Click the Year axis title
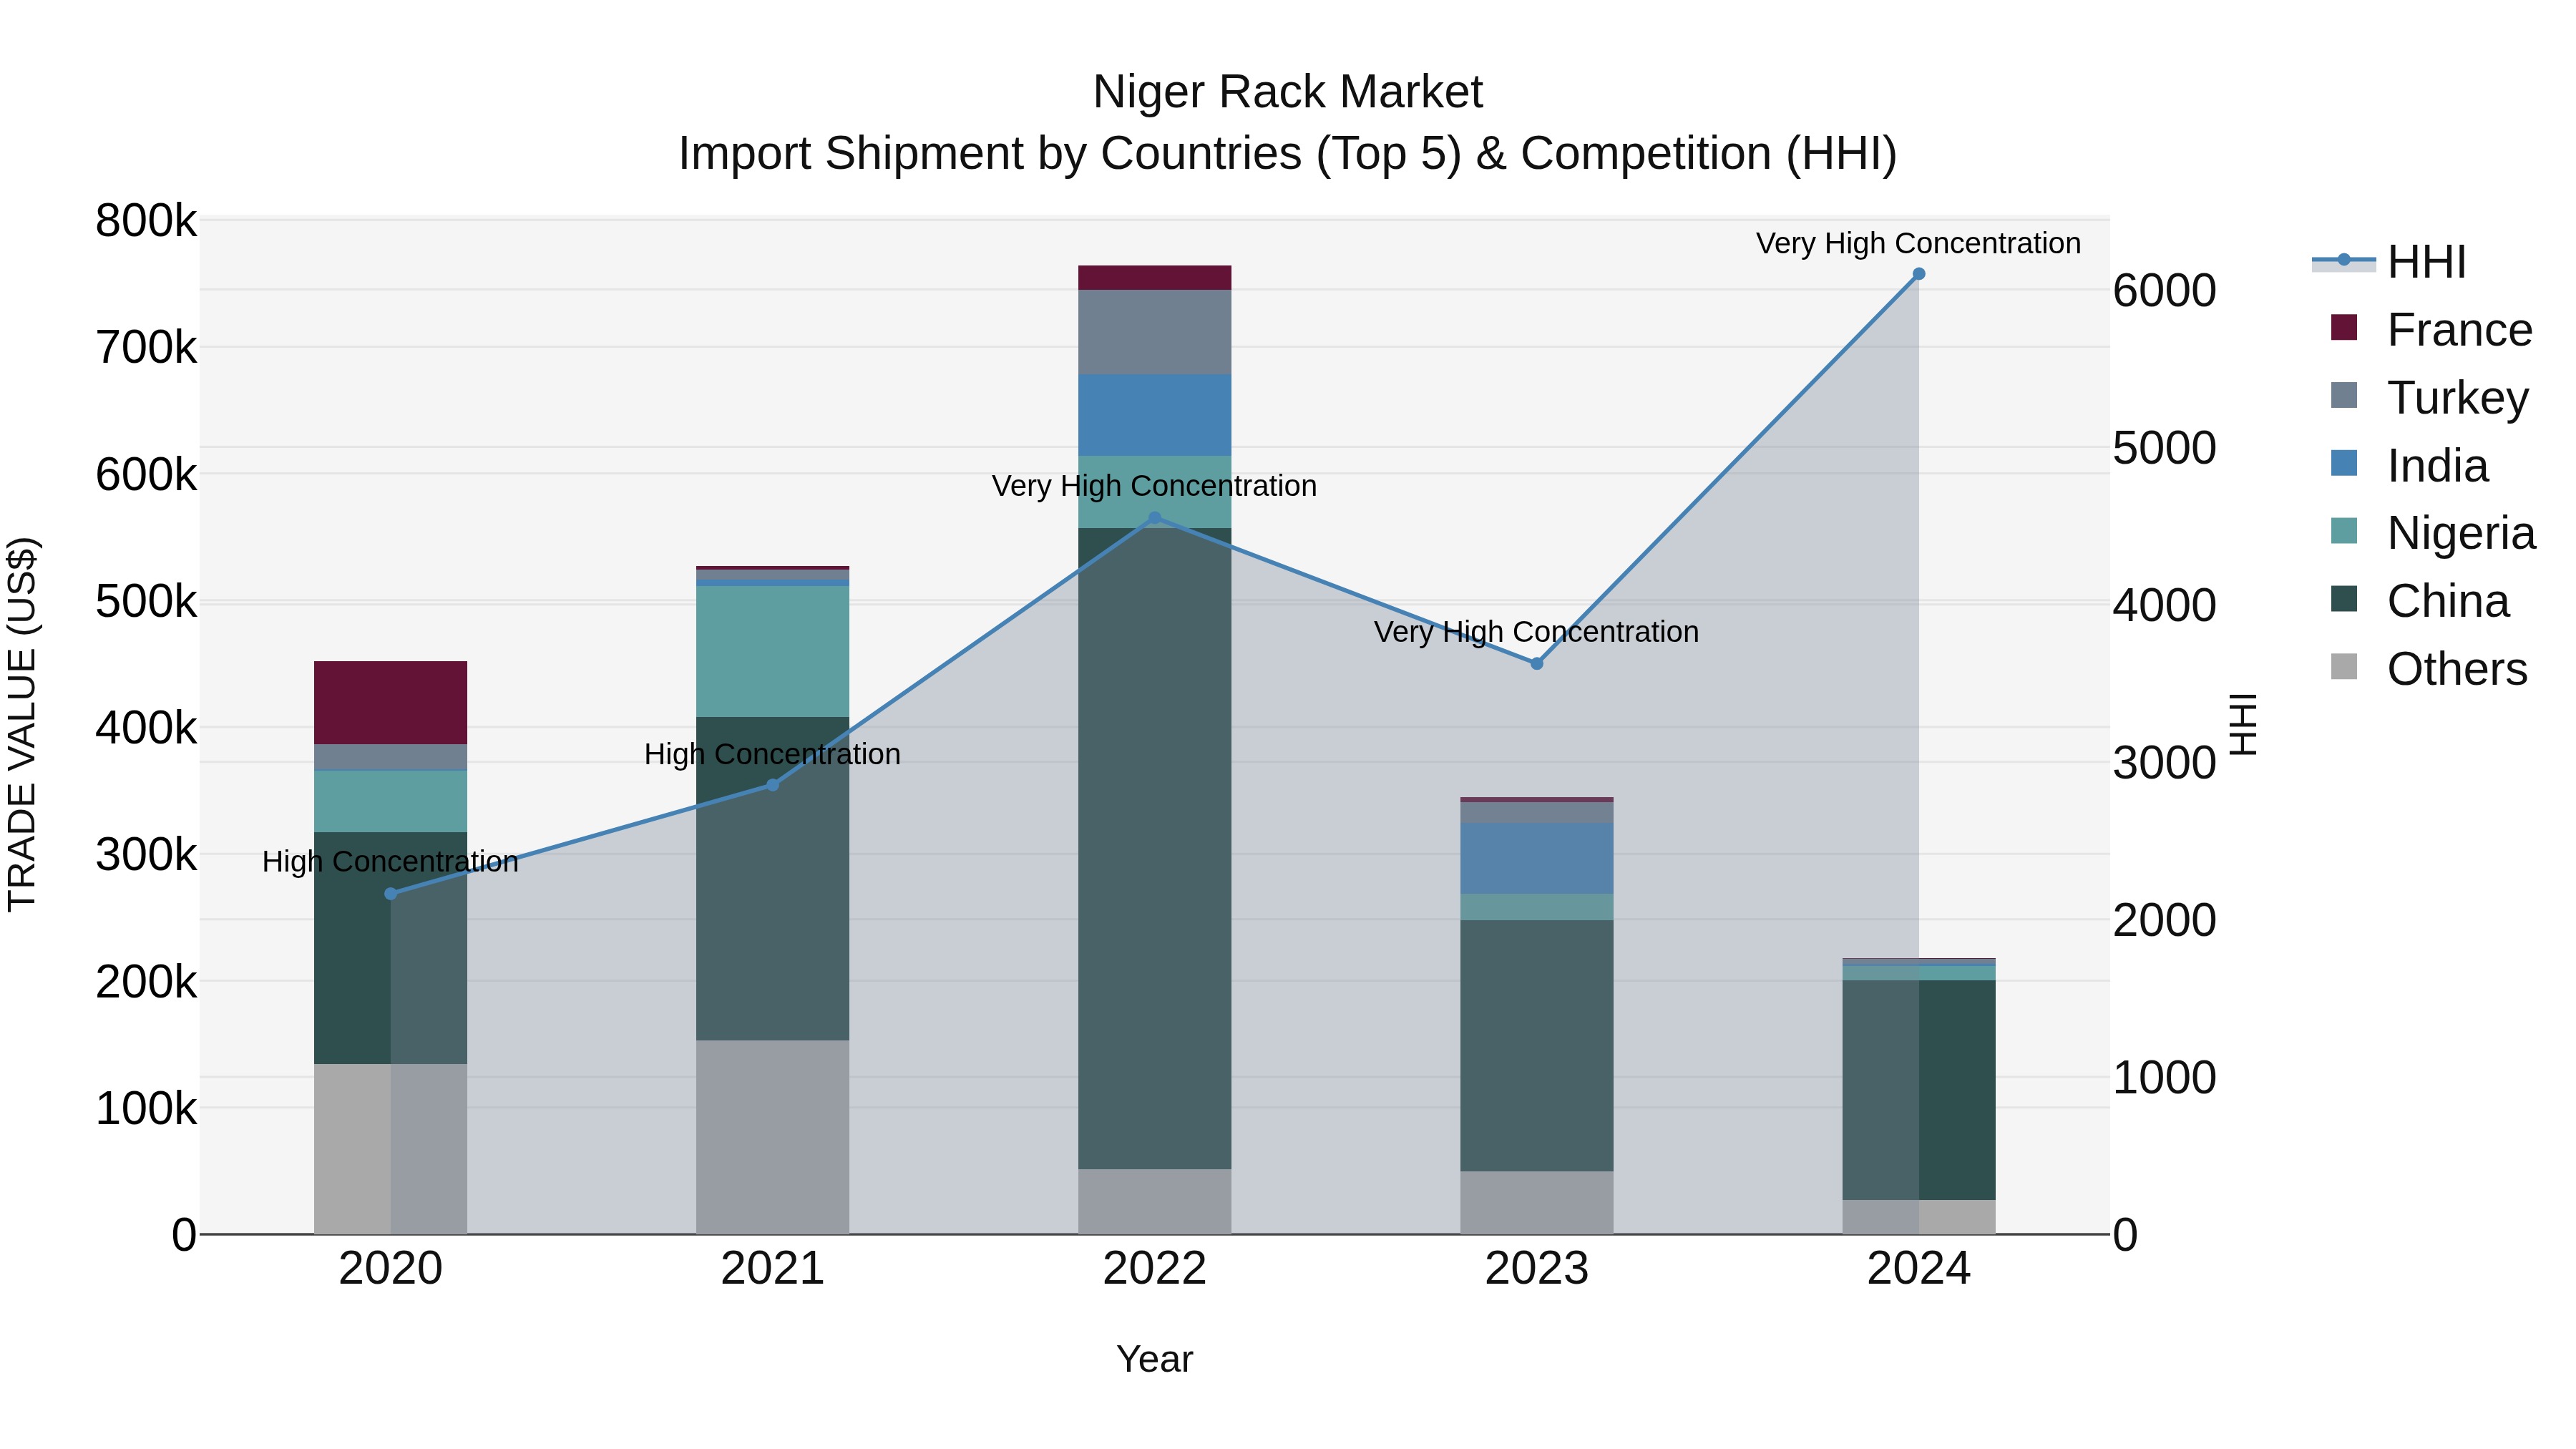The image size is (2576, 1449). (1155, 1360)
